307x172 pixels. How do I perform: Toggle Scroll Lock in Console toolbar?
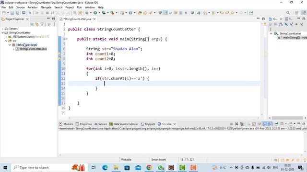(x=254, y=124)
